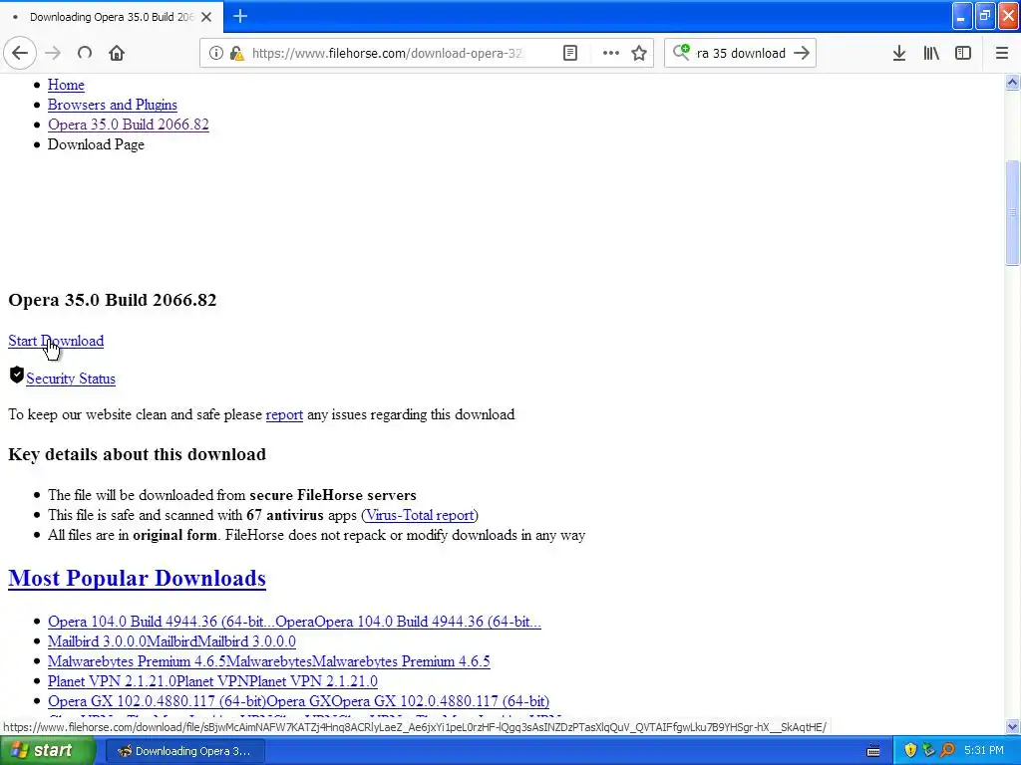The image size is (1021, 765).
Task: Click the orange magnifier tray icon
Action: (947, 751)
